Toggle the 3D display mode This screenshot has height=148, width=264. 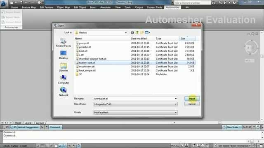[13, 127]
